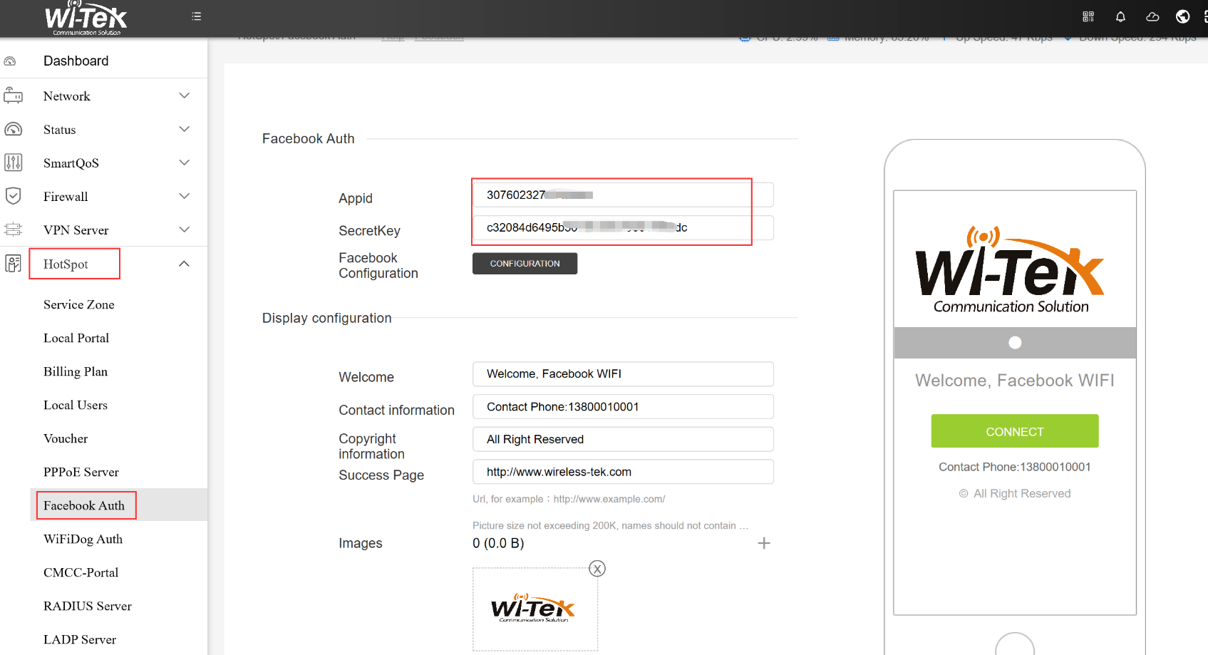Expand the VPN Server menu chevron
Viewport: 1208px width, 655px height.
pyautogui.click(x=185, y=229)
